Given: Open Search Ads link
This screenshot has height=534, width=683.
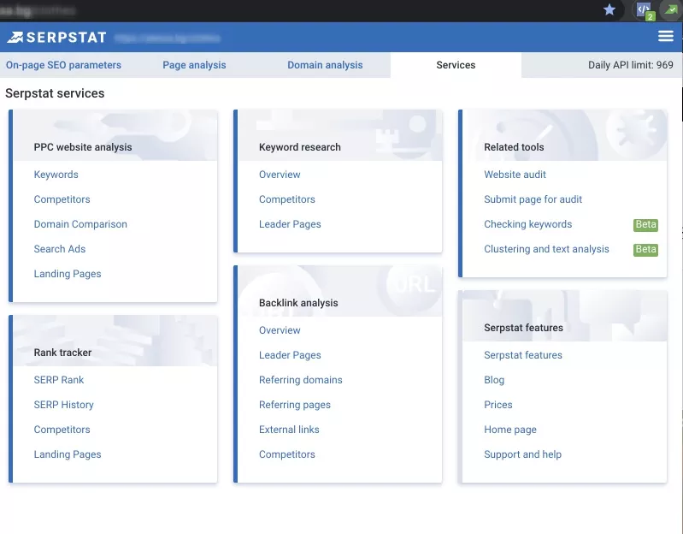Looking at the screenshot, I should coord(60,249).
